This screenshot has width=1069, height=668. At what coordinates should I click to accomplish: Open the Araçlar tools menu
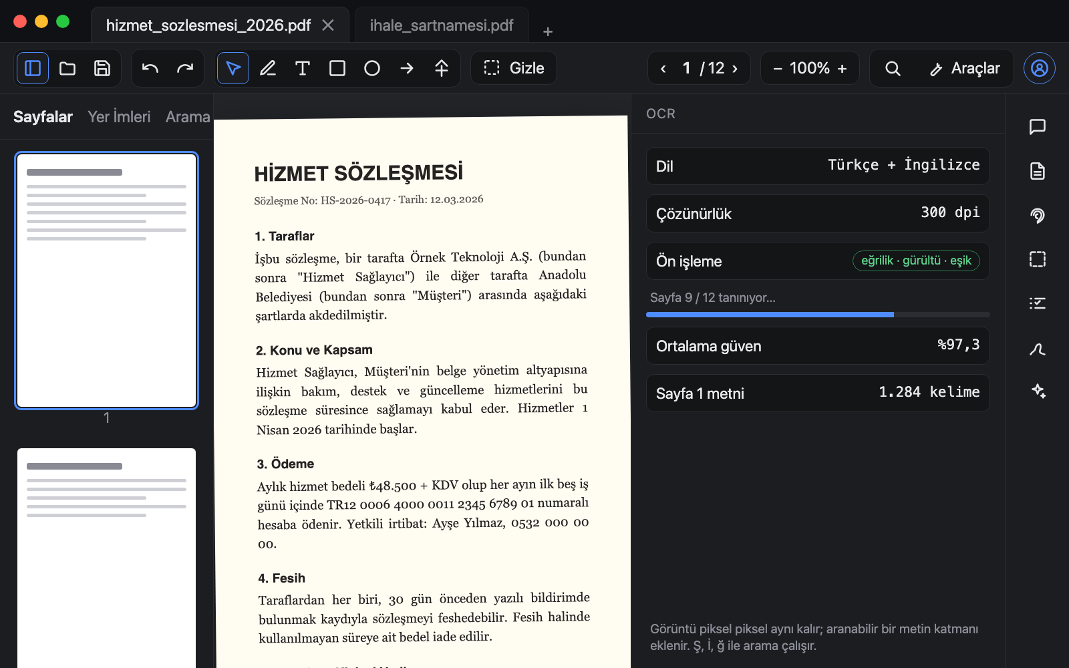(x=965, y=68)
